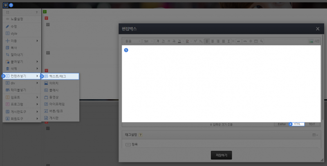This screenshot has width=327, height=166.
Task: Insert photo using 사진 toolbar button
Action: [314, 41]
